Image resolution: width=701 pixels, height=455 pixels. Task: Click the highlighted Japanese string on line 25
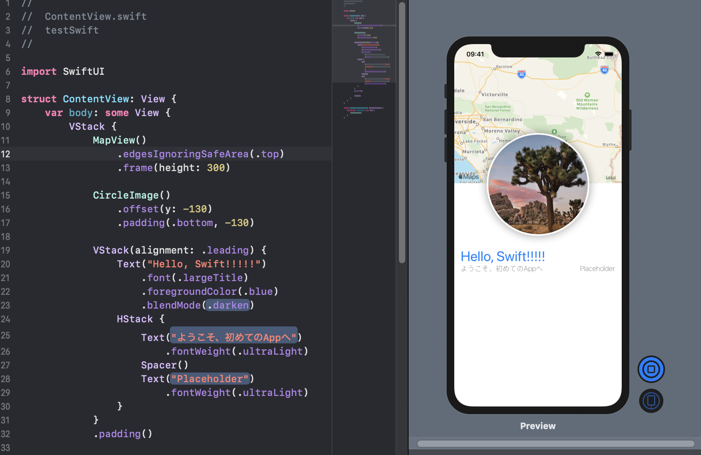pyautogui.click(x=234, y=337)
